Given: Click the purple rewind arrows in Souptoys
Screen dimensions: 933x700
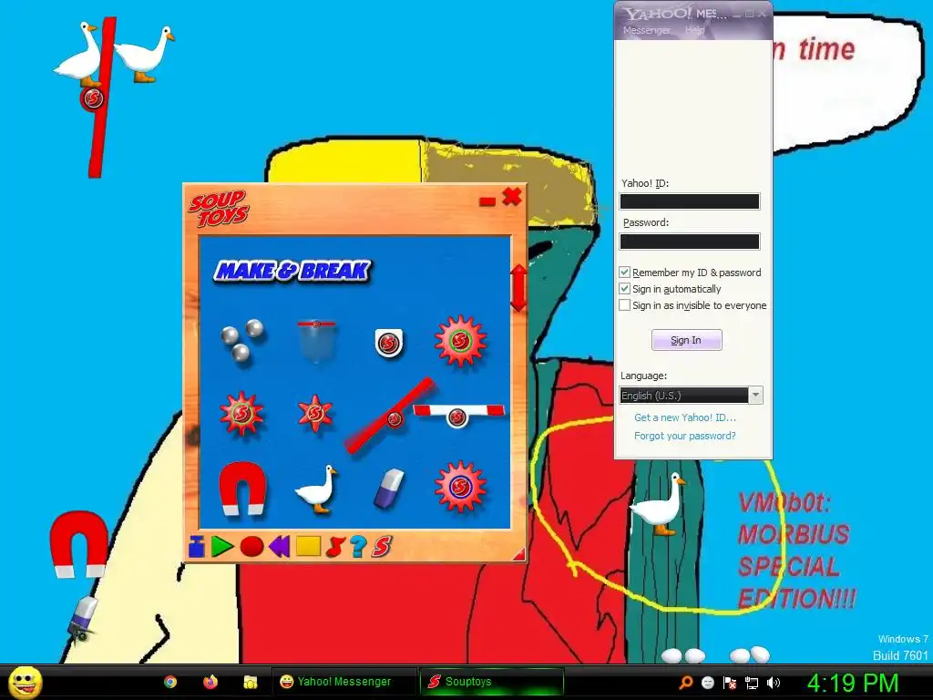Looking at the screenshot, I should pyautogui.click(x=279, y=547).
